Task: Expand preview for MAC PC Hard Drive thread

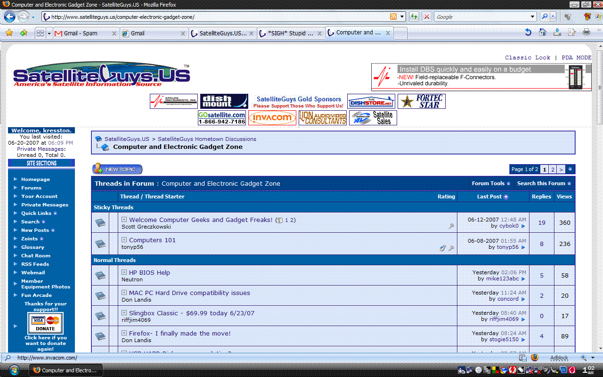Action: coord(124,293)
